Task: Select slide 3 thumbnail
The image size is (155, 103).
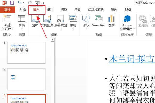Action: (x=26, y=99)
